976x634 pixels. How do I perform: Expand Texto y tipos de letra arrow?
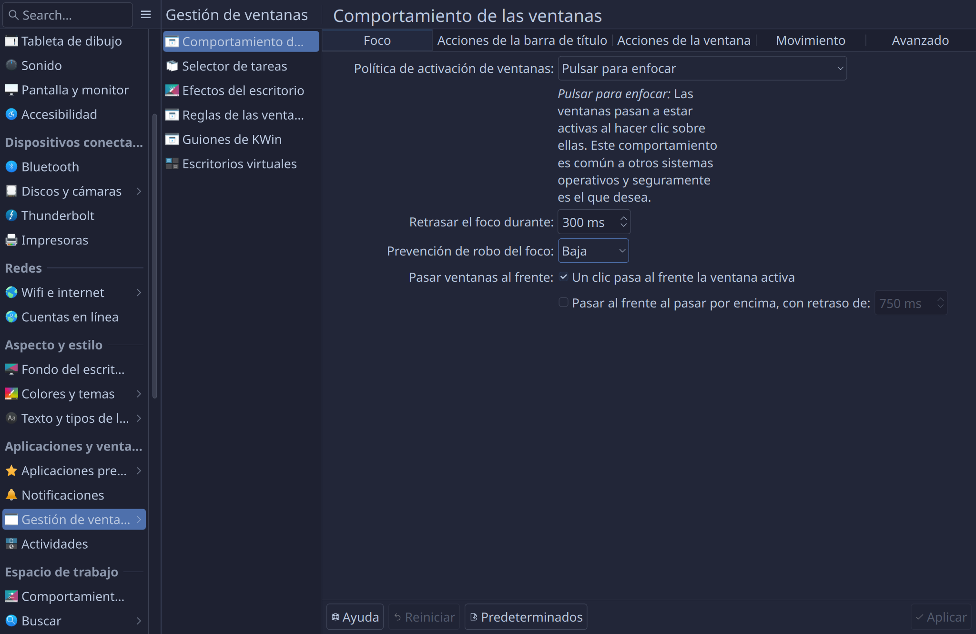coord(139,418)
